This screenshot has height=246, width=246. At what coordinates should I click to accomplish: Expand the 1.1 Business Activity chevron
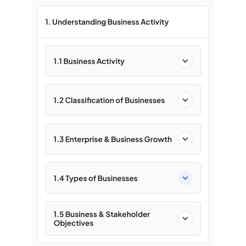(185, 61)
